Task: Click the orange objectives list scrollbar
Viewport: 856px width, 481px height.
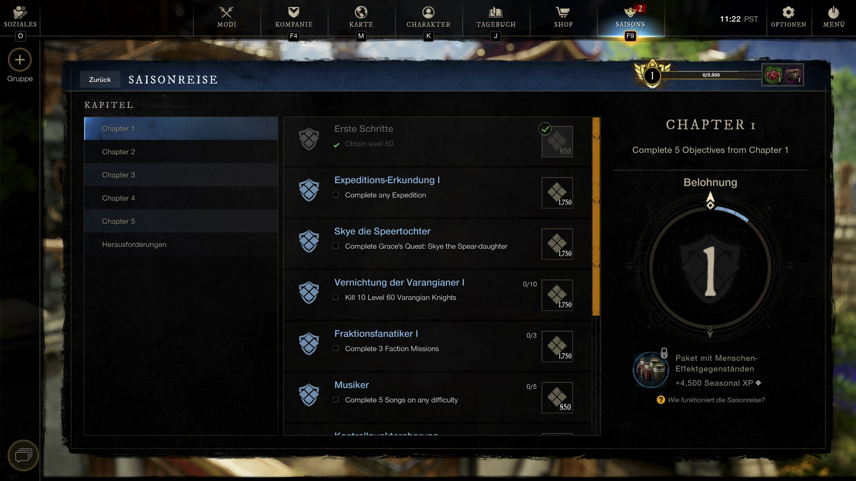Action: (596, 217)
